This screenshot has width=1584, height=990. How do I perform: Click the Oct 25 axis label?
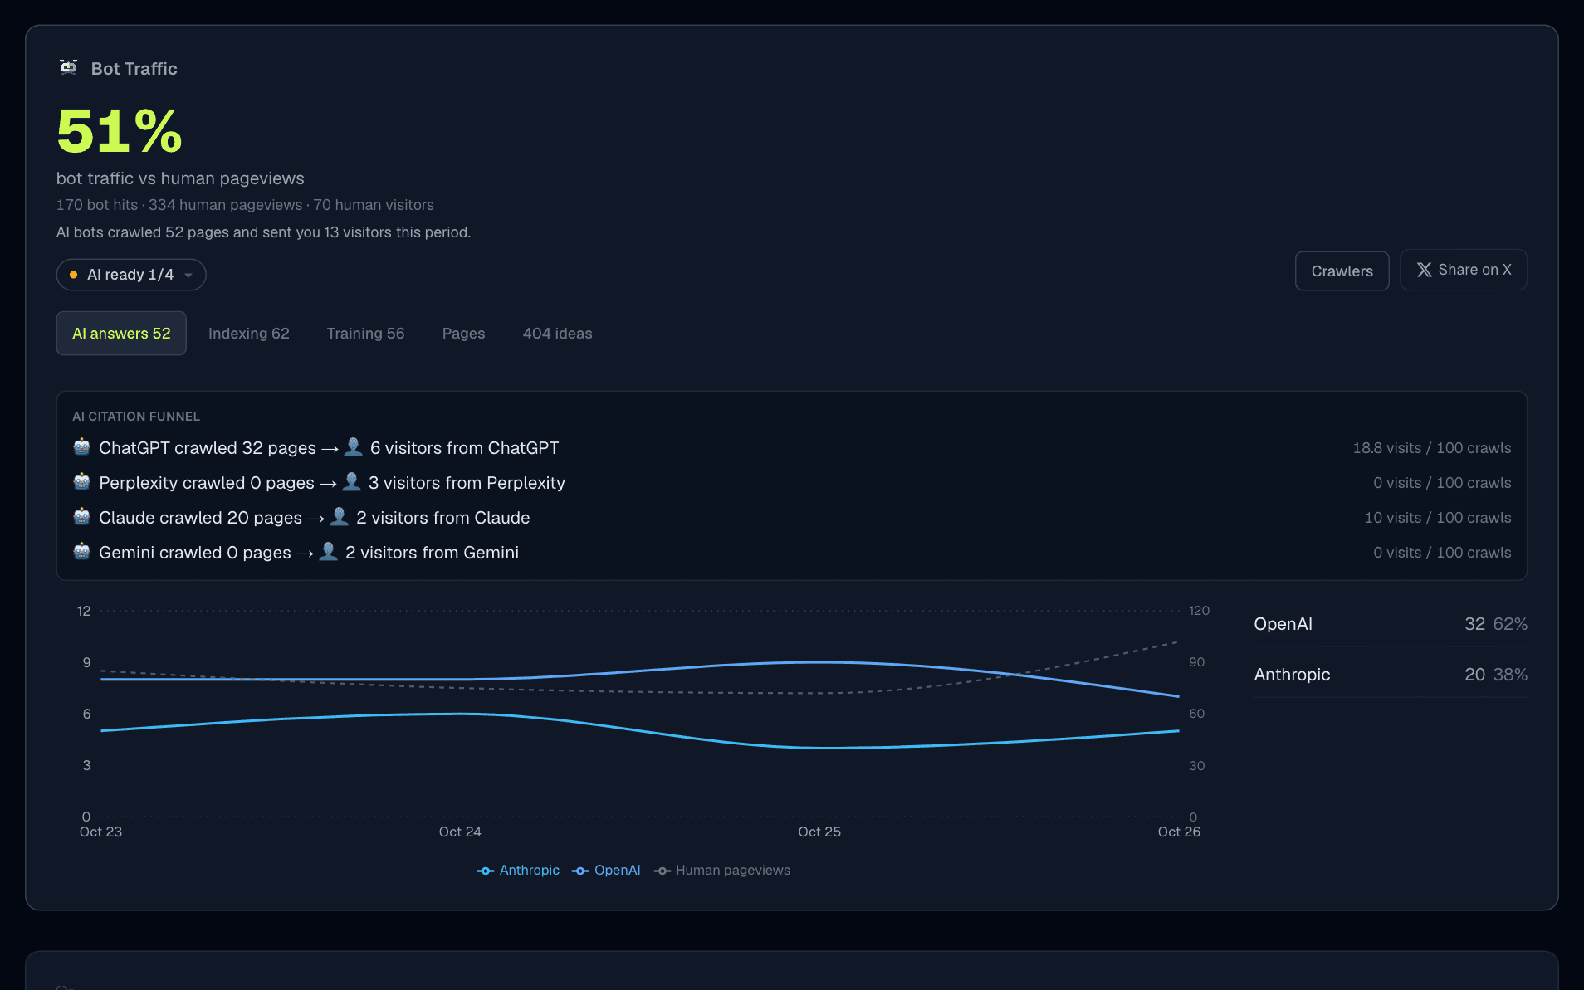[x=819, y=832]
